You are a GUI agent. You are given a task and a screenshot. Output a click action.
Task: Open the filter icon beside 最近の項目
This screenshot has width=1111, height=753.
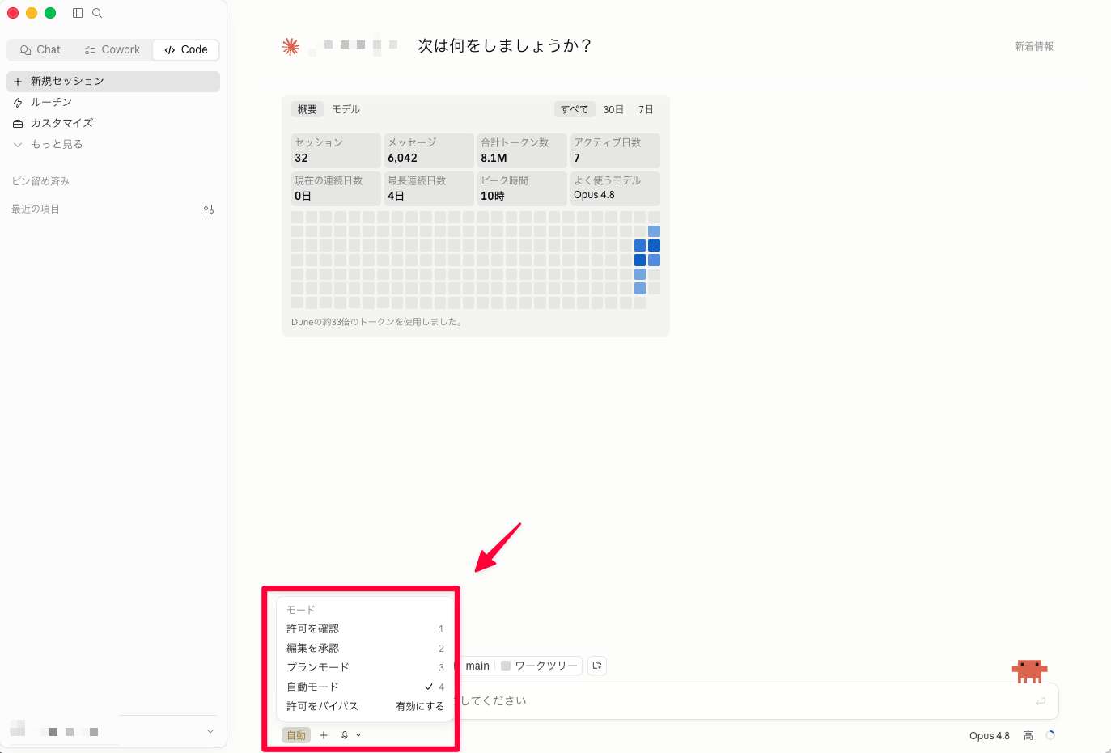point(209,209)
